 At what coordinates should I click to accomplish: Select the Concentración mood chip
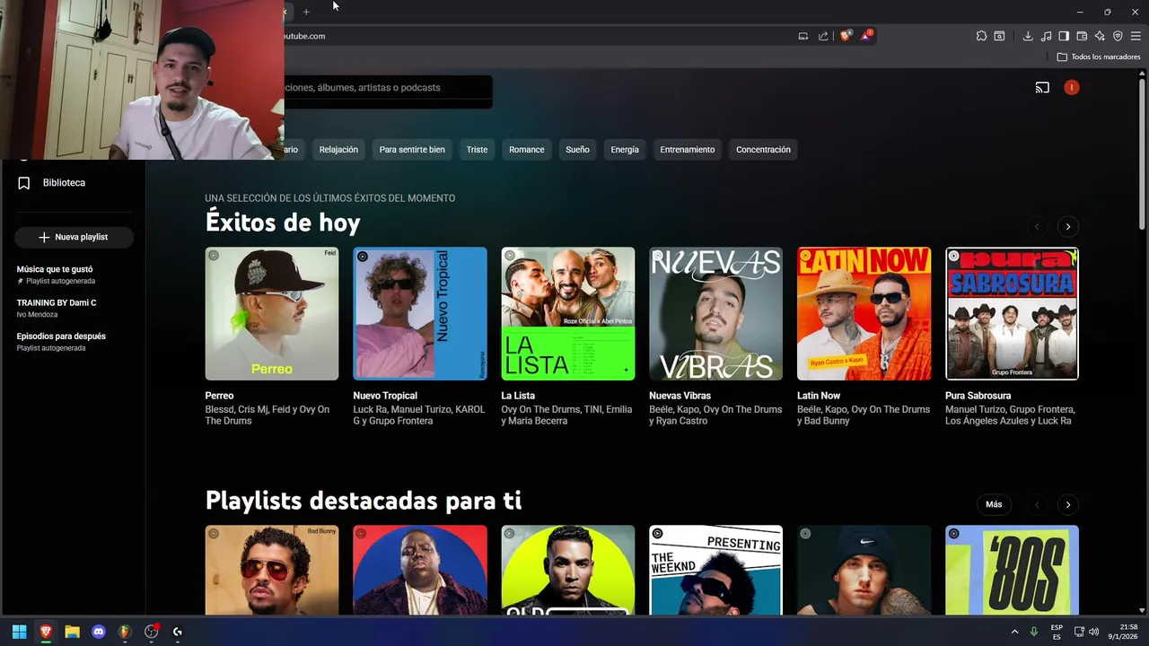coord(763,150)
